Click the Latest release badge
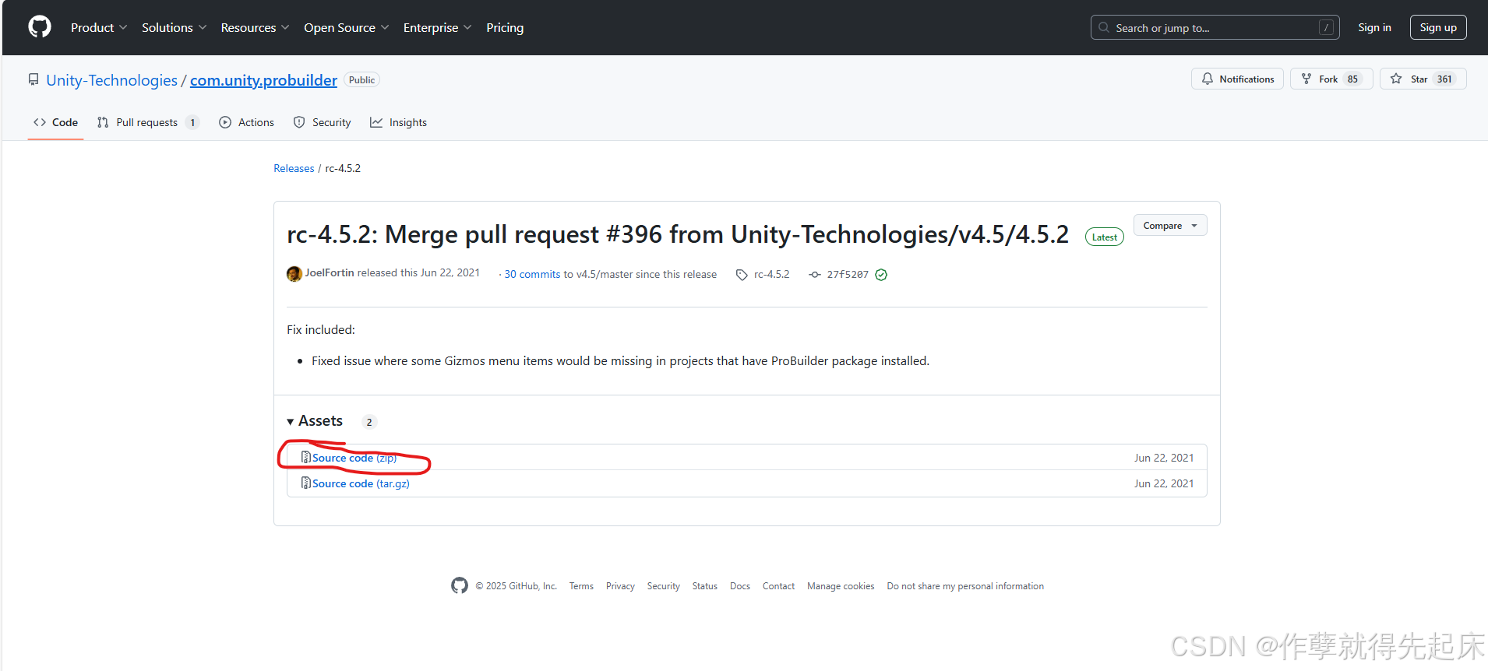The image size is (1488, 671). 1105,237
